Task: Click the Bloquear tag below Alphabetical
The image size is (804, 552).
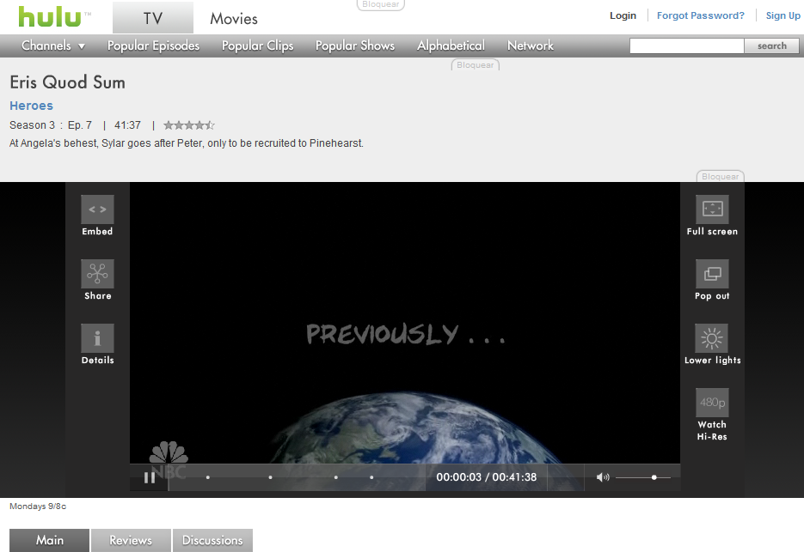Action: [x=476, y=65]
